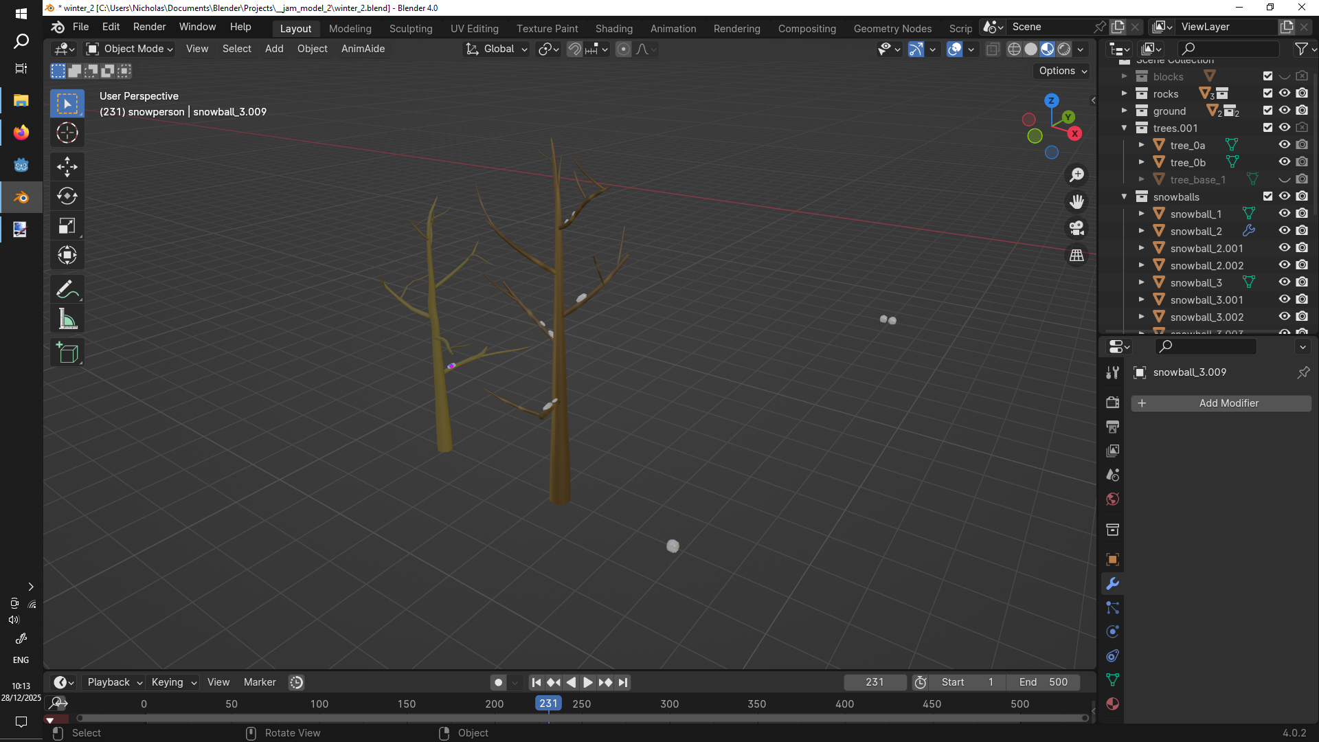
Task: Click the Add Modifier button
Action: pyautogui.click(x=1221, y=403)
